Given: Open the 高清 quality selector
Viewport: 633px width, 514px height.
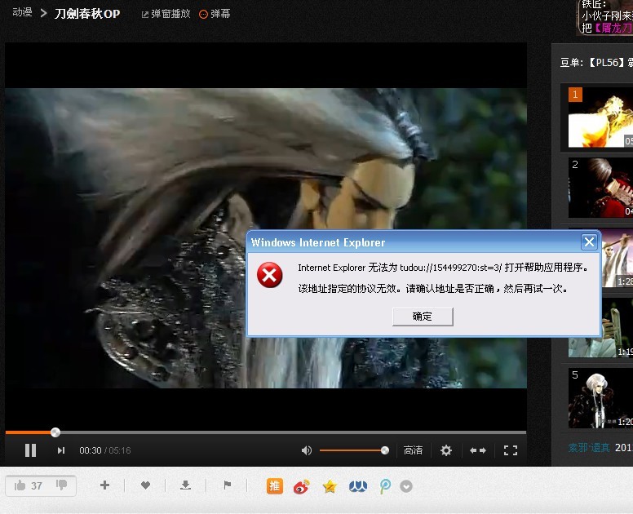Looking at the screenshot, I should pyautogui.click(x=413, y=450).
